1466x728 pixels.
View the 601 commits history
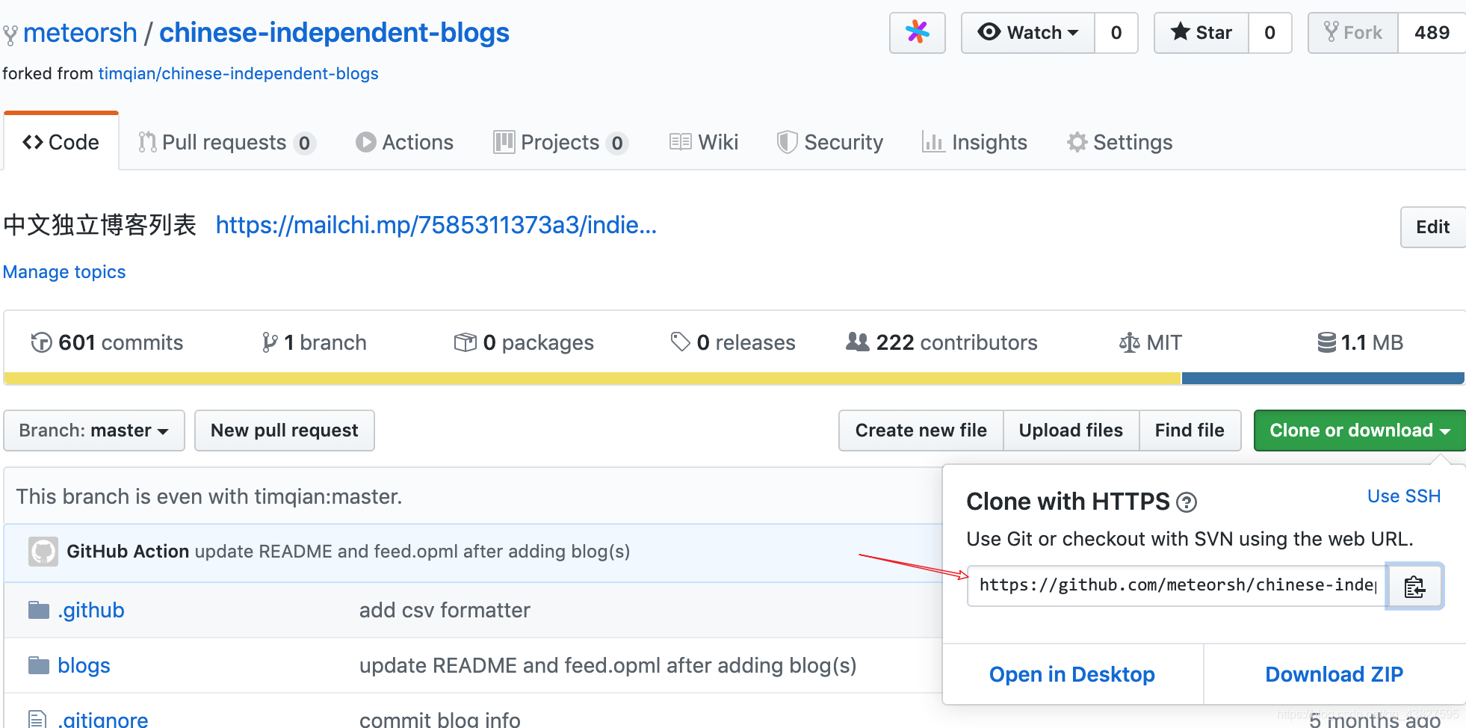point(107,342)
